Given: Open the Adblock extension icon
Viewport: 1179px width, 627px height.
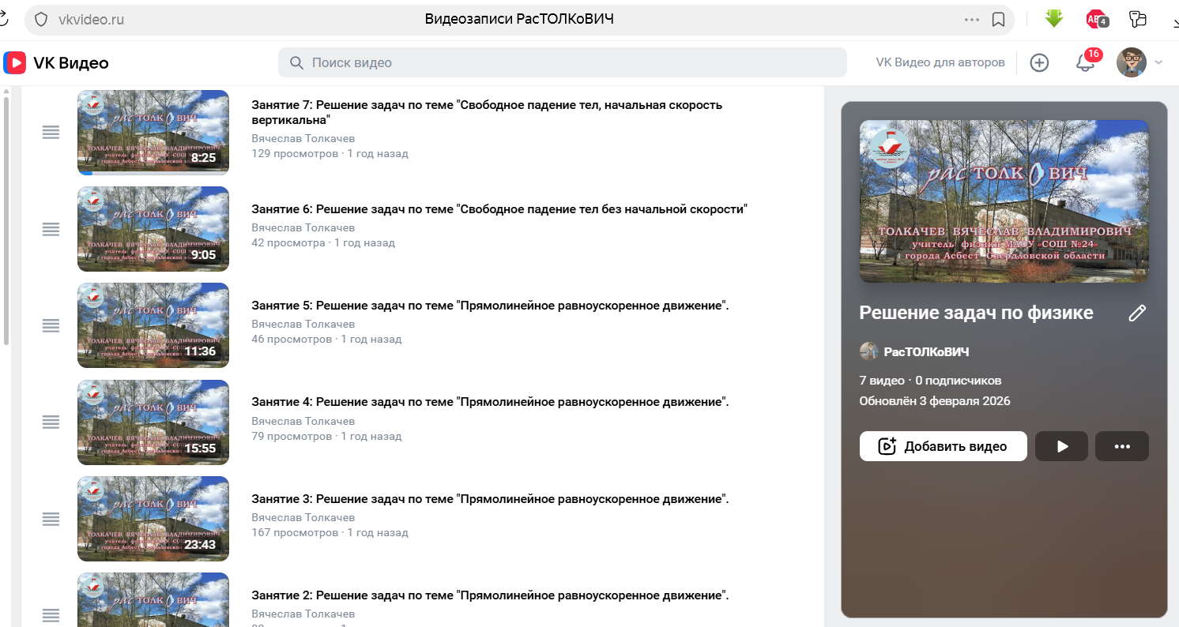Looking at the screenshot, I should click(1096, 19).
